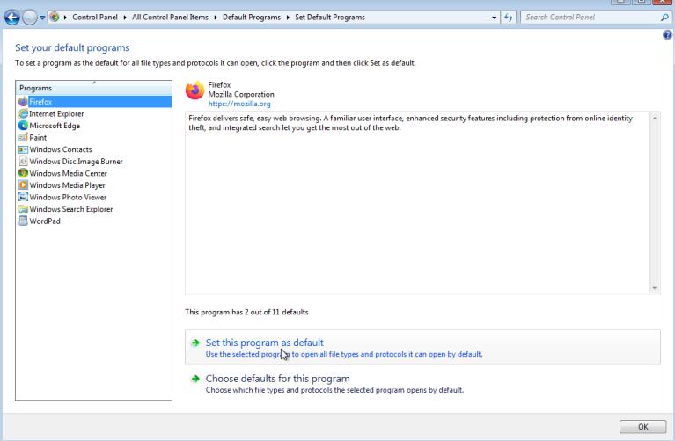The width and height of the screenshot is (675, 441).
Task: Click Internet Explorer icon in list
Action: 23,114
